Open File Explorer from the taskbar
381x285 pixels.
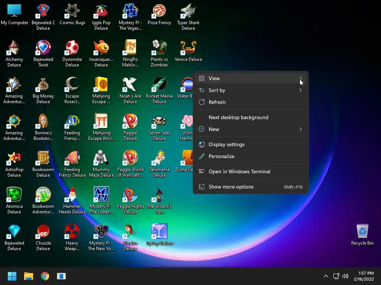28,276
